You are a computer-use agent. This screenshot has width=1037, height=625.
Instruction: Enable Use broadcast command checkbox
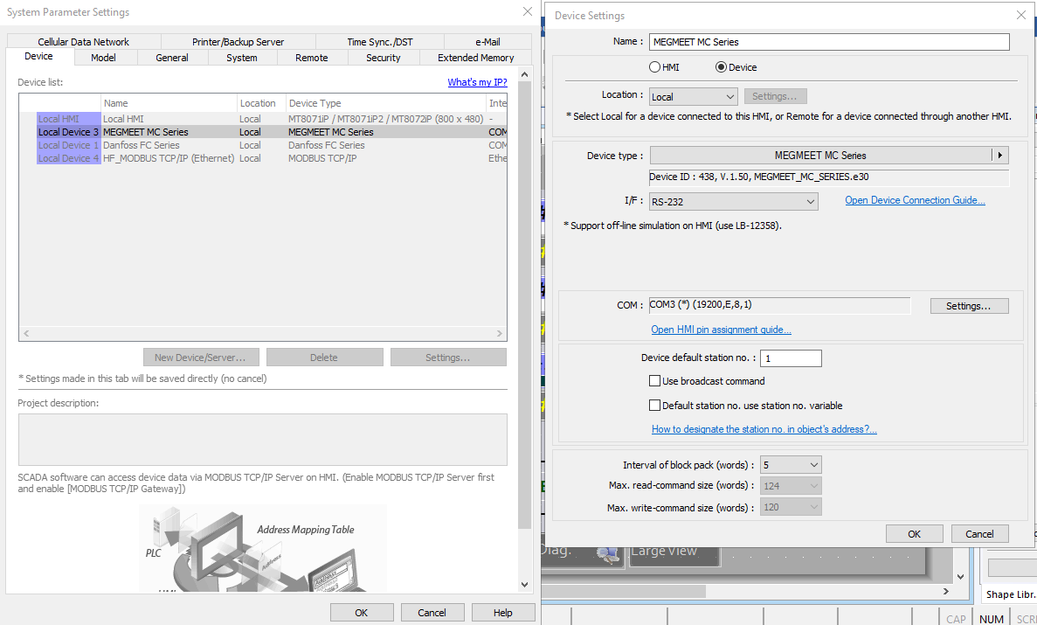click(655, 381)
